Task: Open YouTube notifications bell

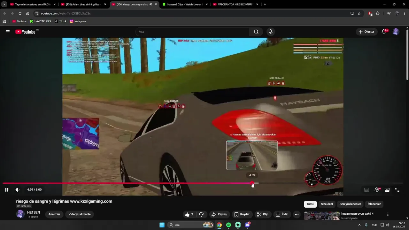Action: (384, 32)
